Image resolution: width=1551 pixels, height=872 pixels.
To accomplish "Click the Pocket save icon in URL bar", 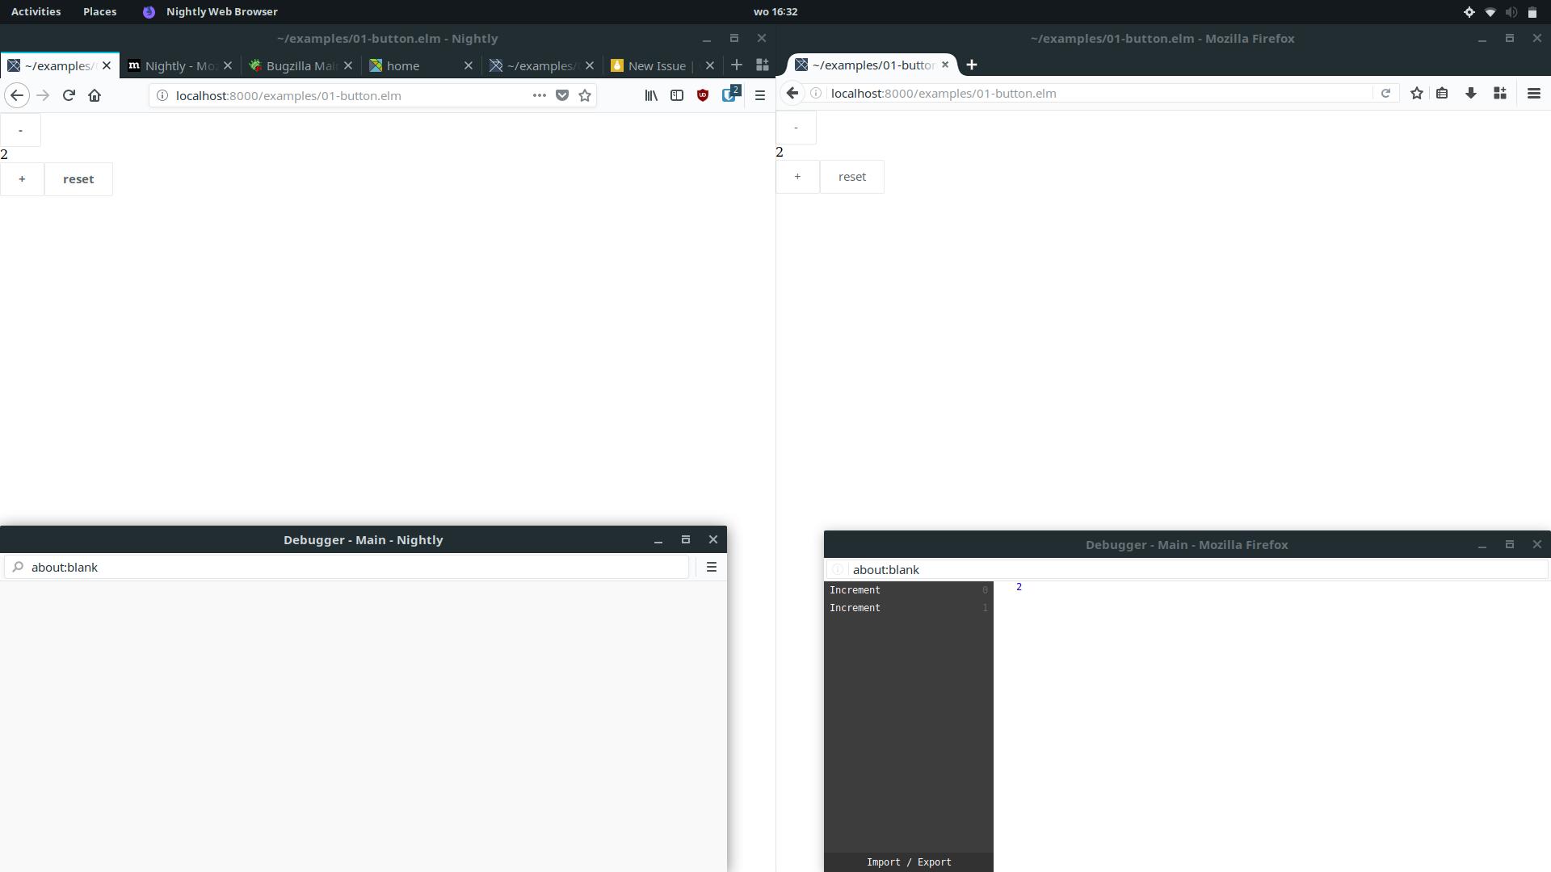I will click(x=562, y=95).
